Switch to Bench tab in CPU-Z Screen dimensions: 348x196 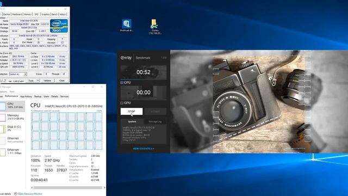[54, 15]
